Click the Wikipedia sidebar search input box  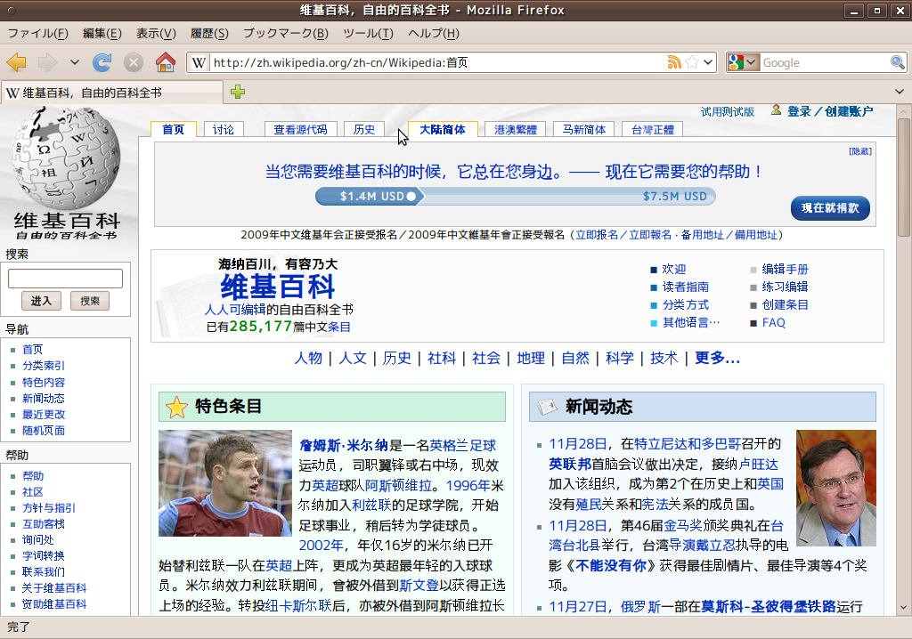click(x=65, y=279)
